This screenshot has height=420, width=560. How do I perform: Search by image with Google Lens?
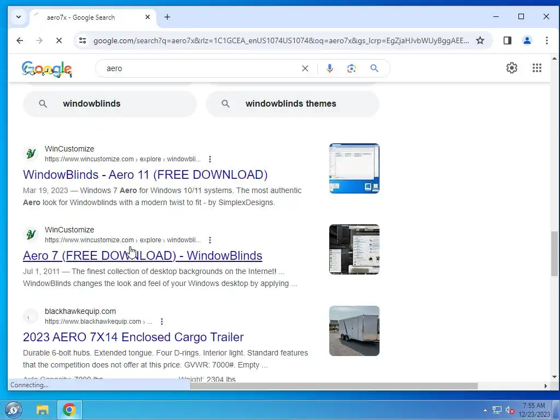click(352, 68)
